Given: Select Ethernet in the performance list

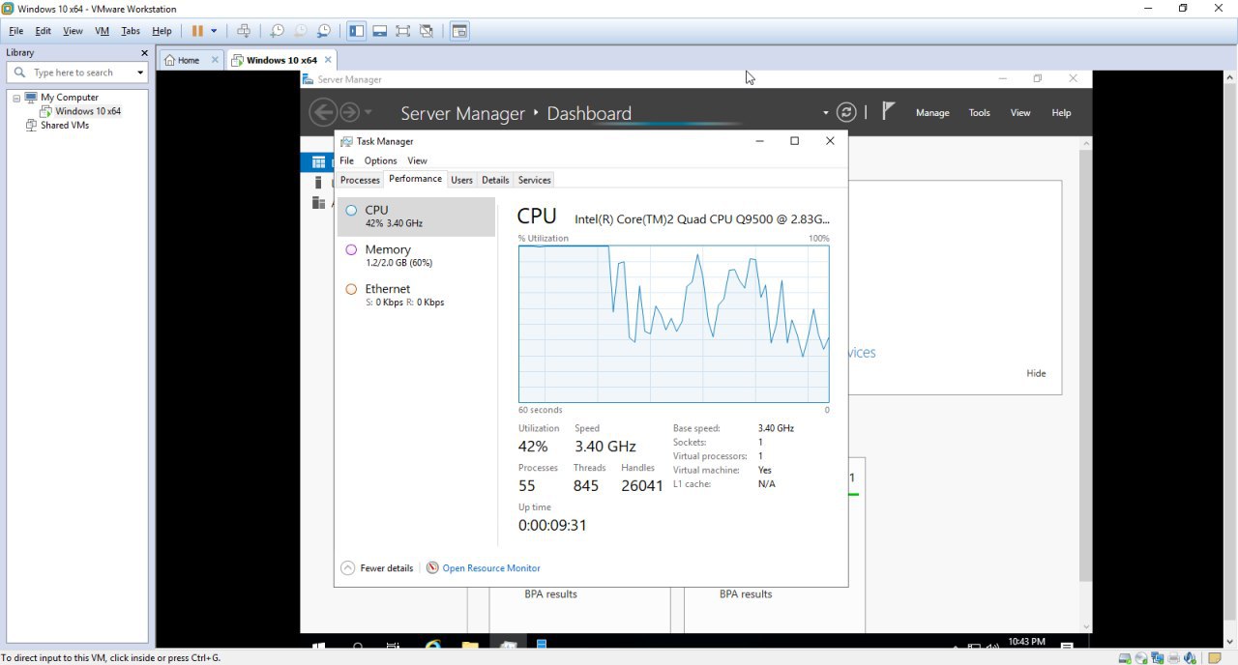Looking at the screenshot, I should pyautogui.click(x=416, y=296).
